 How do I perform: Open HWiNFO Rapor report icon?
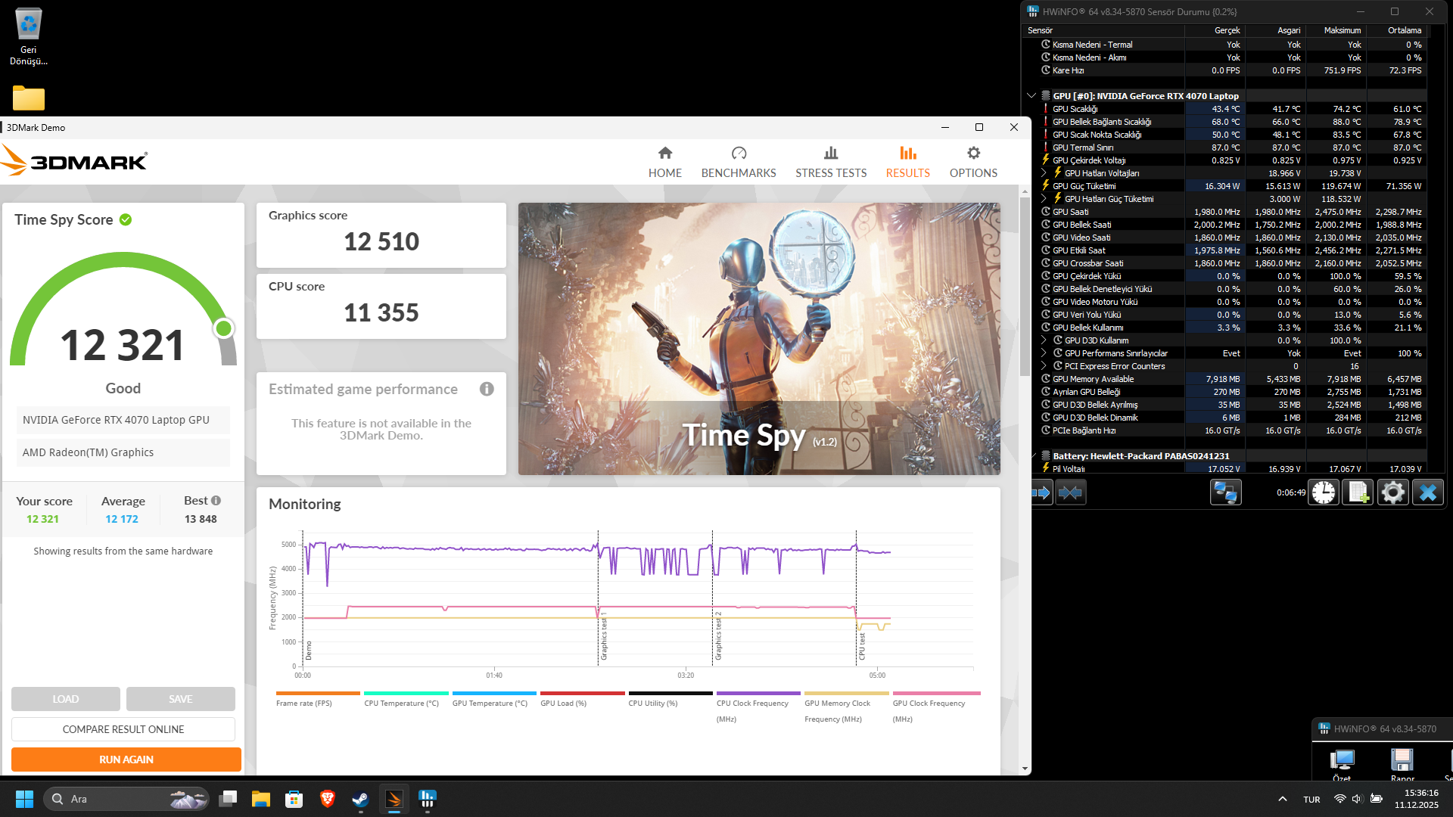[1402, 763]
